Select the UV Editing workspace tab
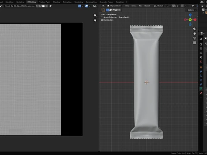This screenshot has height=155, width=207. tap(32, 2)
